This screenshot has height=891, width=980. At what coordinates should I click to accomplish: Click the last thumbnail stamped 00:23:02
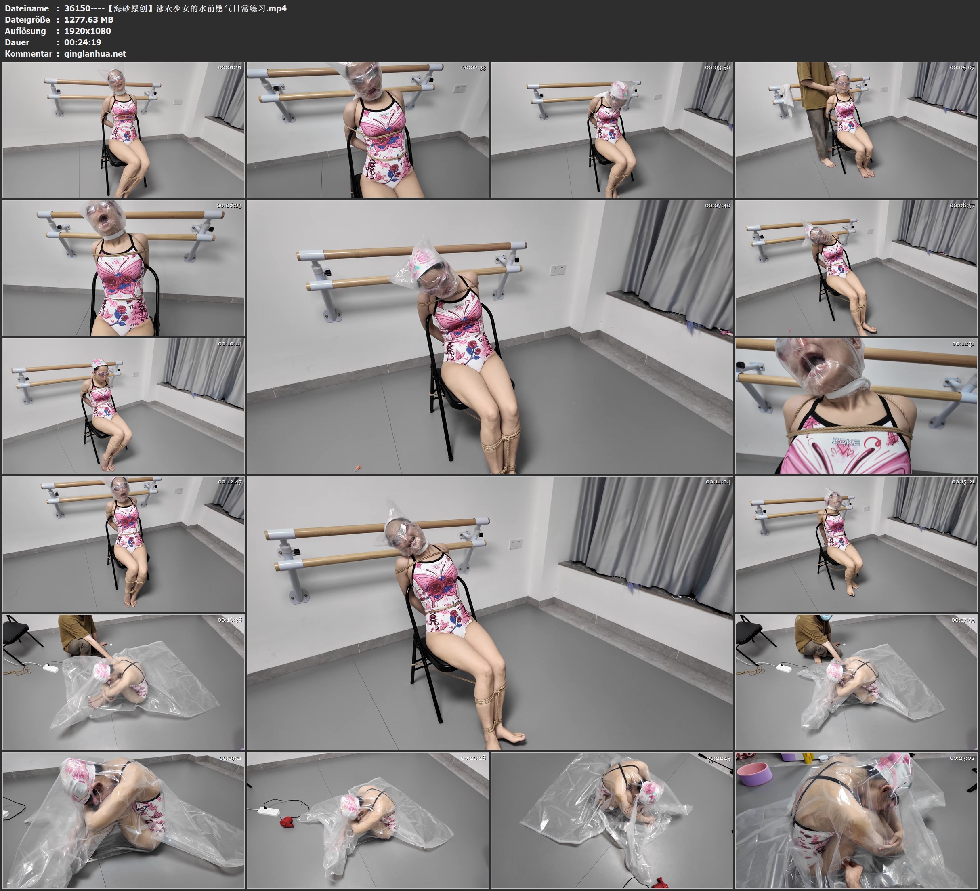(x=856, y=820)
